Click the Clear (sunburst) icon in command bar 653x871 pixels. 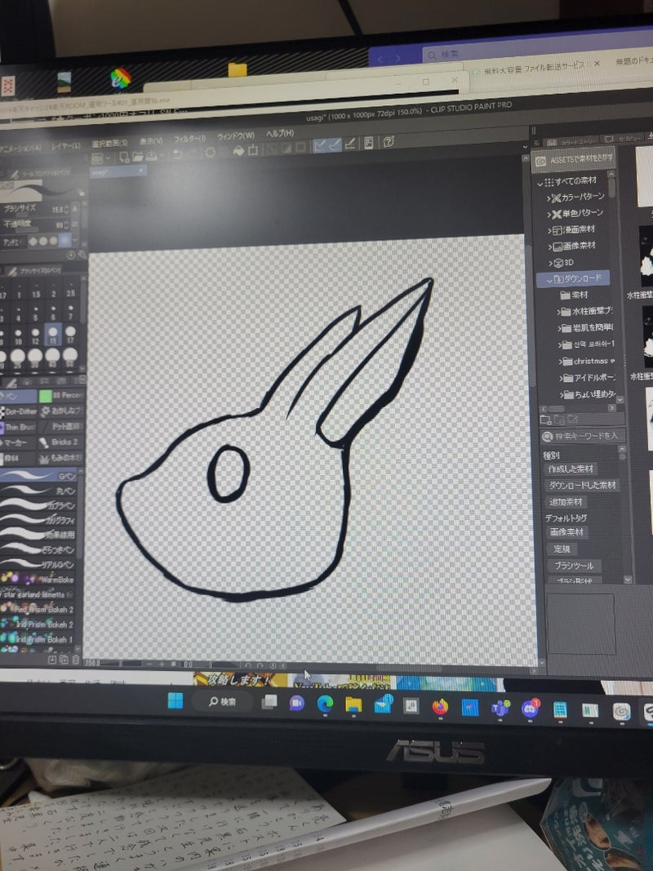coord(210,152)
